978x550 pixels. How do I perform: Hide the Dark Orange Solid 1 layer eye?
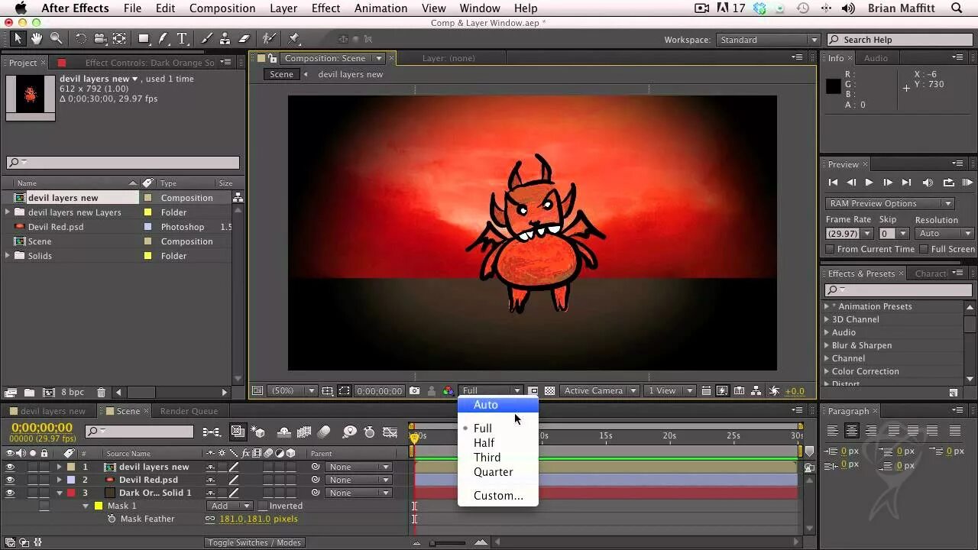pos(10,493)
